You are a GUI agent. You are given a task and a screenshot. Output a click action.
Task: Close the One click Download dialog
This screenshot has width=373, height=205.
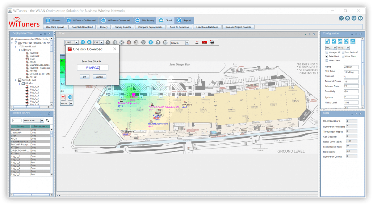[114, 49]
